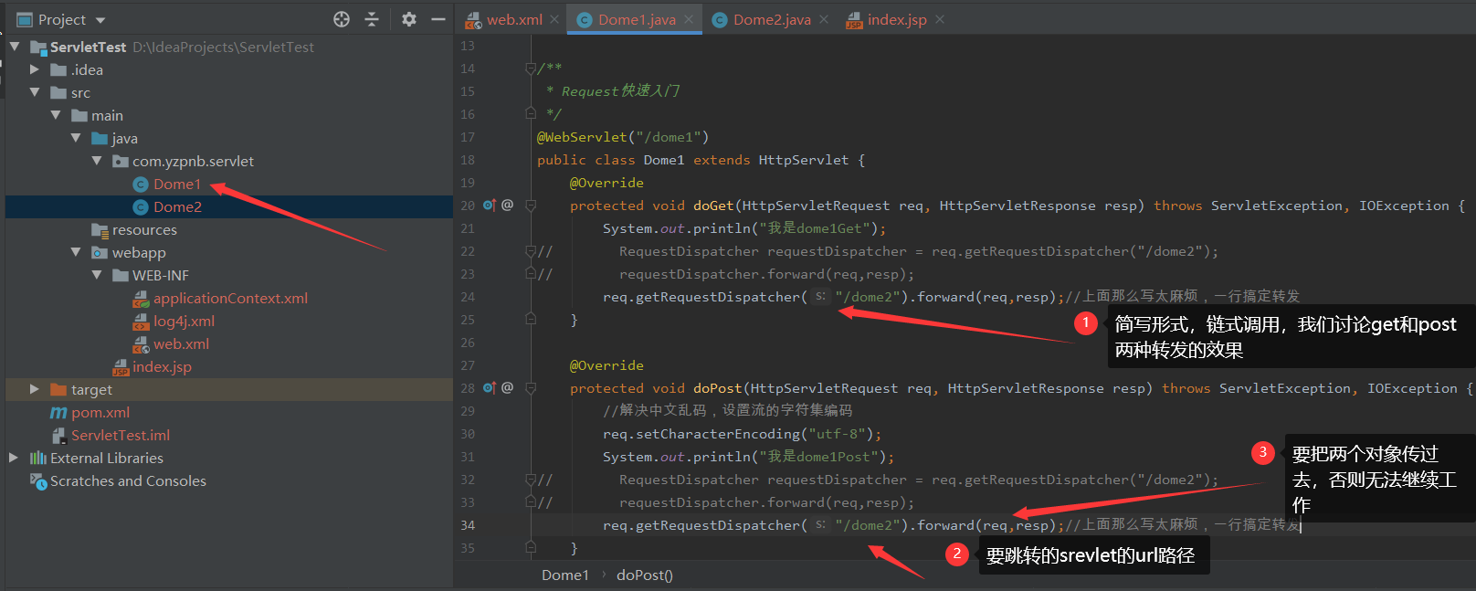
Task: Click Scratches and Consoles icon
Action: pyautogui.click(x=38, y=481)
